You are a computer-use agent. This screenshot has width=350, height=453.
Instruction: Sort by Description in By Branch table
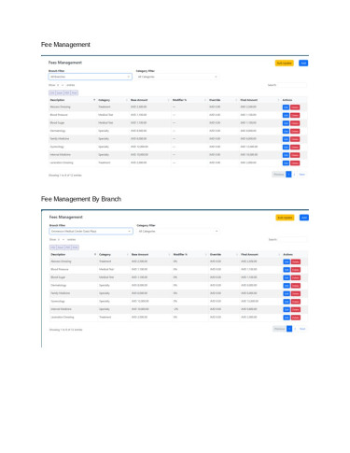click(74, 254)
